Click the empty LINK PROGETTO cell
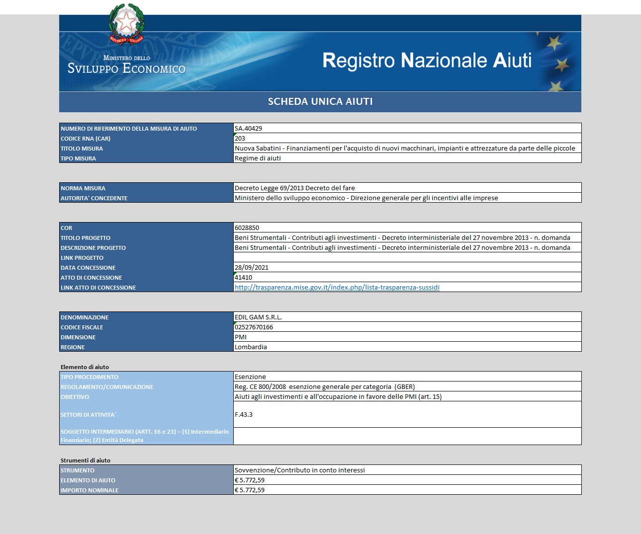 pos(407,257)
